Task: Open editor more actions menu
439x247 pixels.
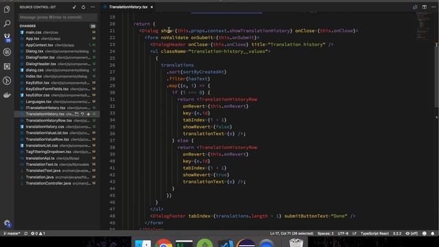Action: coord(434,8)
